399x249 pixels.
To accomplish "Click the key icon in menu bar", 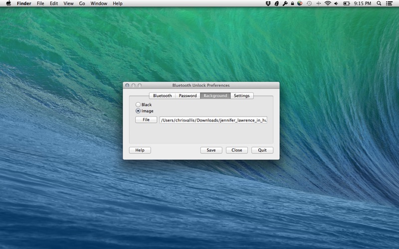I will 285,3.
